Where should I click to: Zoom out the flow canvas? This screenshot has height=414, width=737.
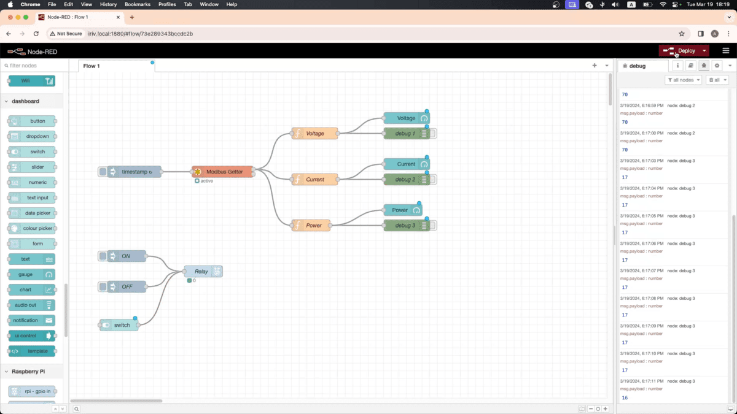click(x=591, y=408)
